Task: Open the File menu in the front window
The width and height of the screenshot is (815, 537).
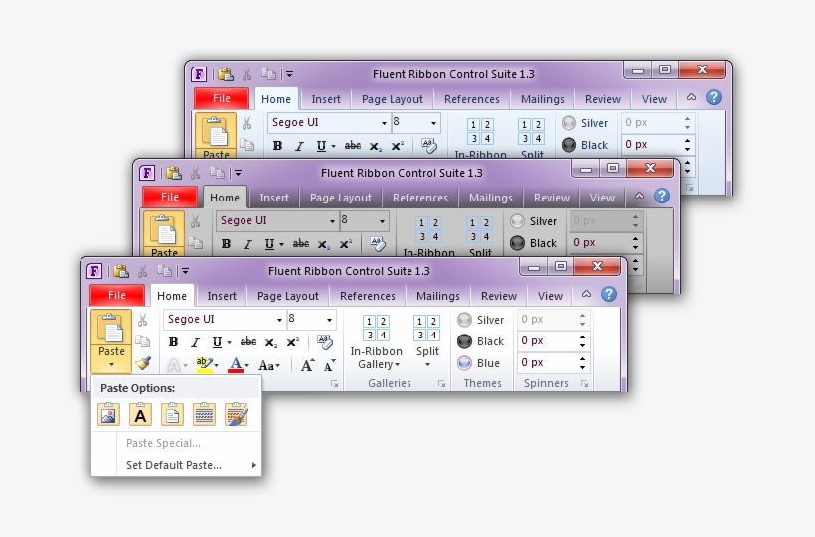Action: click(117, 295)
